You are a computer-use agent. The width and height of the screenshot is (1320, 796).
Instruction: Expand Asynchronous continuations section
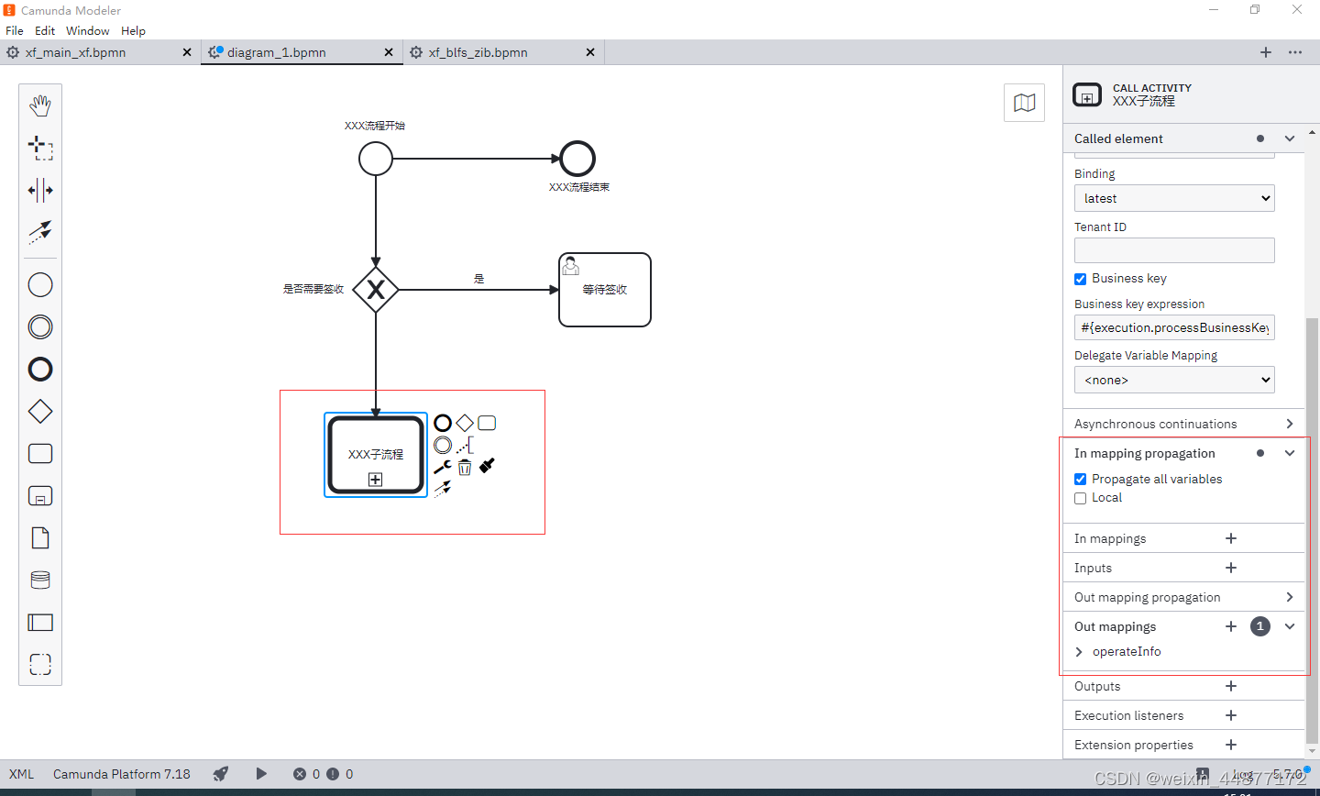coord(1290,424)
